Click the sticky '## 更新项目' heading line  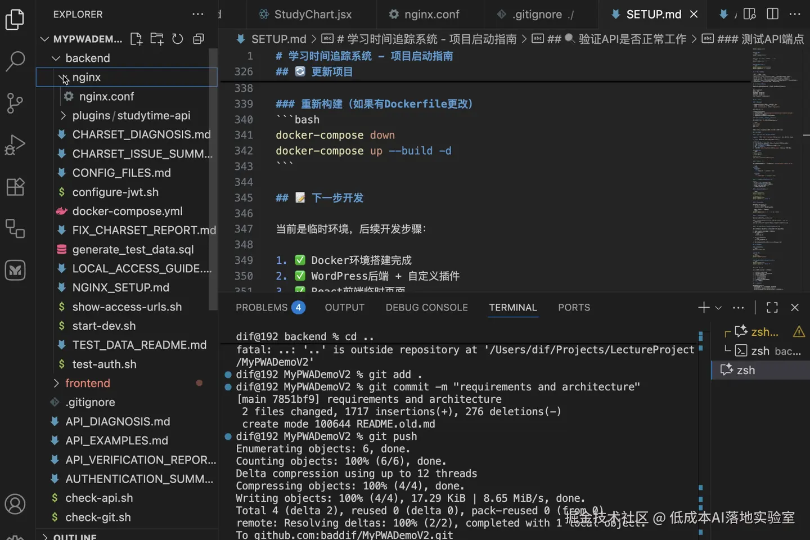[x=314, y=71]
